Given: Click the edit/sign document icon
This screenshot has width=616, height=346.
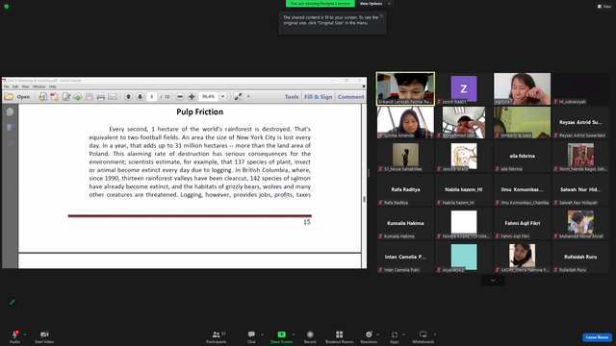Looking at the screenshot, I should [x=66, y=96].
